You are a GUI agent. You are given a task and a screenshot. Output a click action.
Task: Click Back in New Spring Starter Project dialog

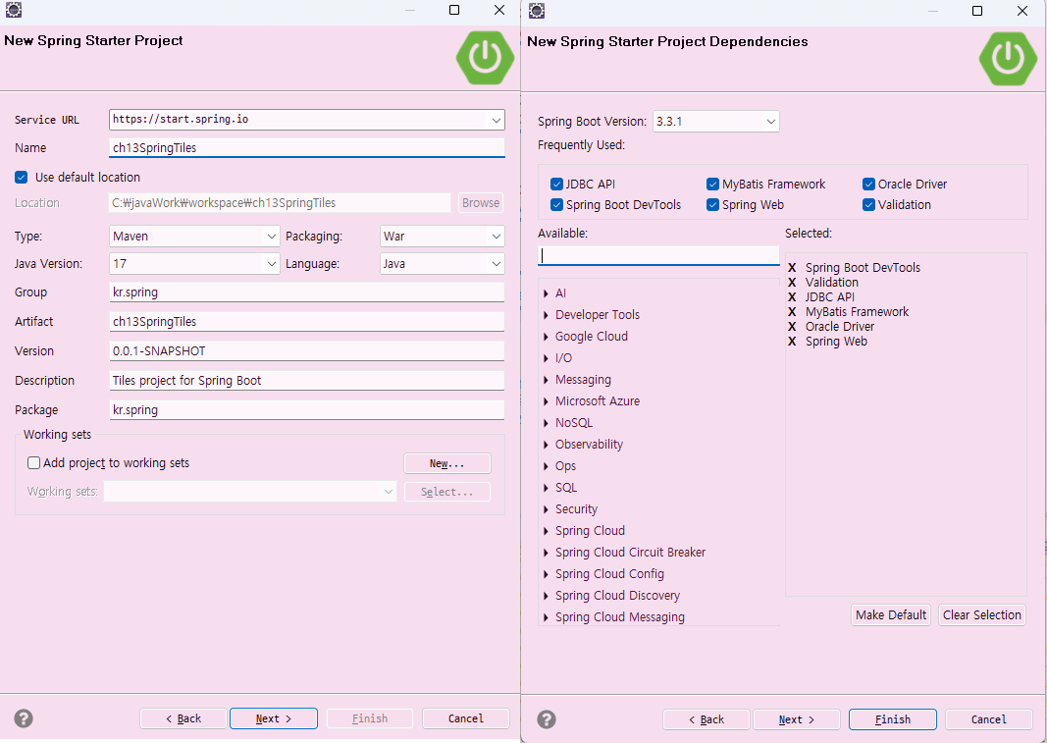click(183, 718)
